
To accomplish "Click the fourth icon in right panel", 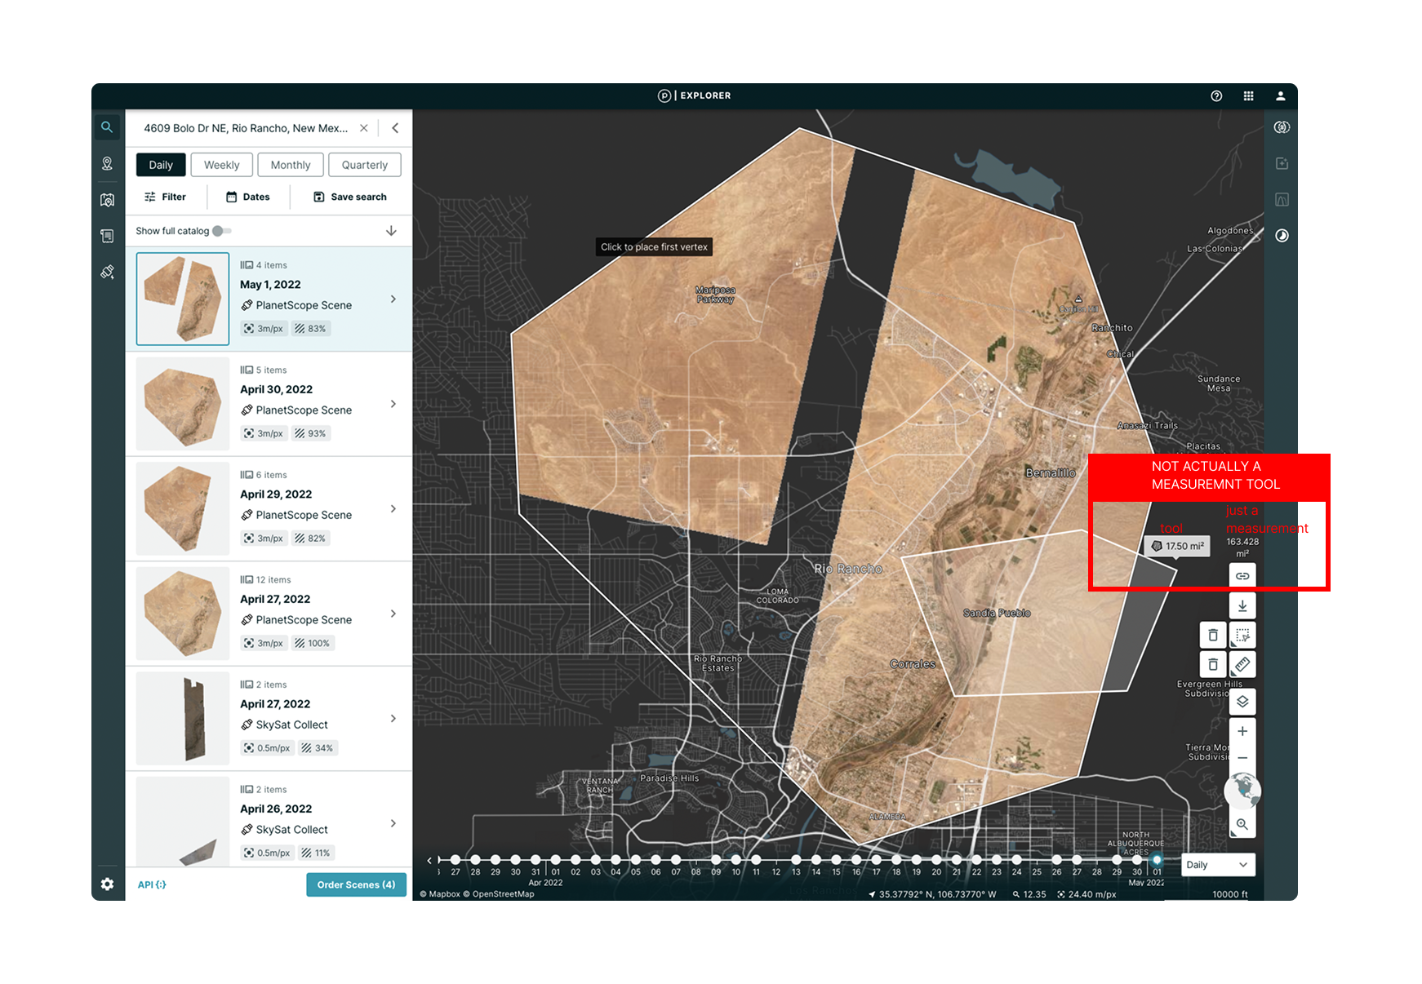I will (1282, 236).
